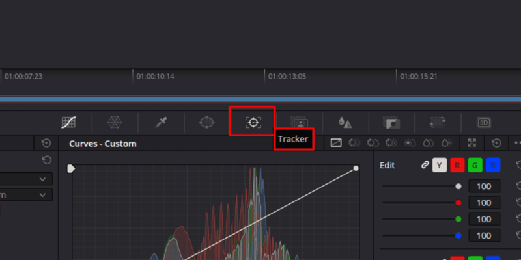Viewport: 521px width, 260px height.
Task: Open the 3D stereoscopic palette
Action: pos(483,123)
